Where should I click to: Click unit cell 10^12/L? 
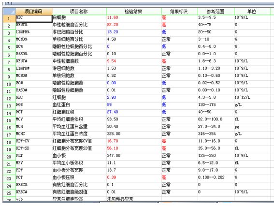click(x=252, y=99)
